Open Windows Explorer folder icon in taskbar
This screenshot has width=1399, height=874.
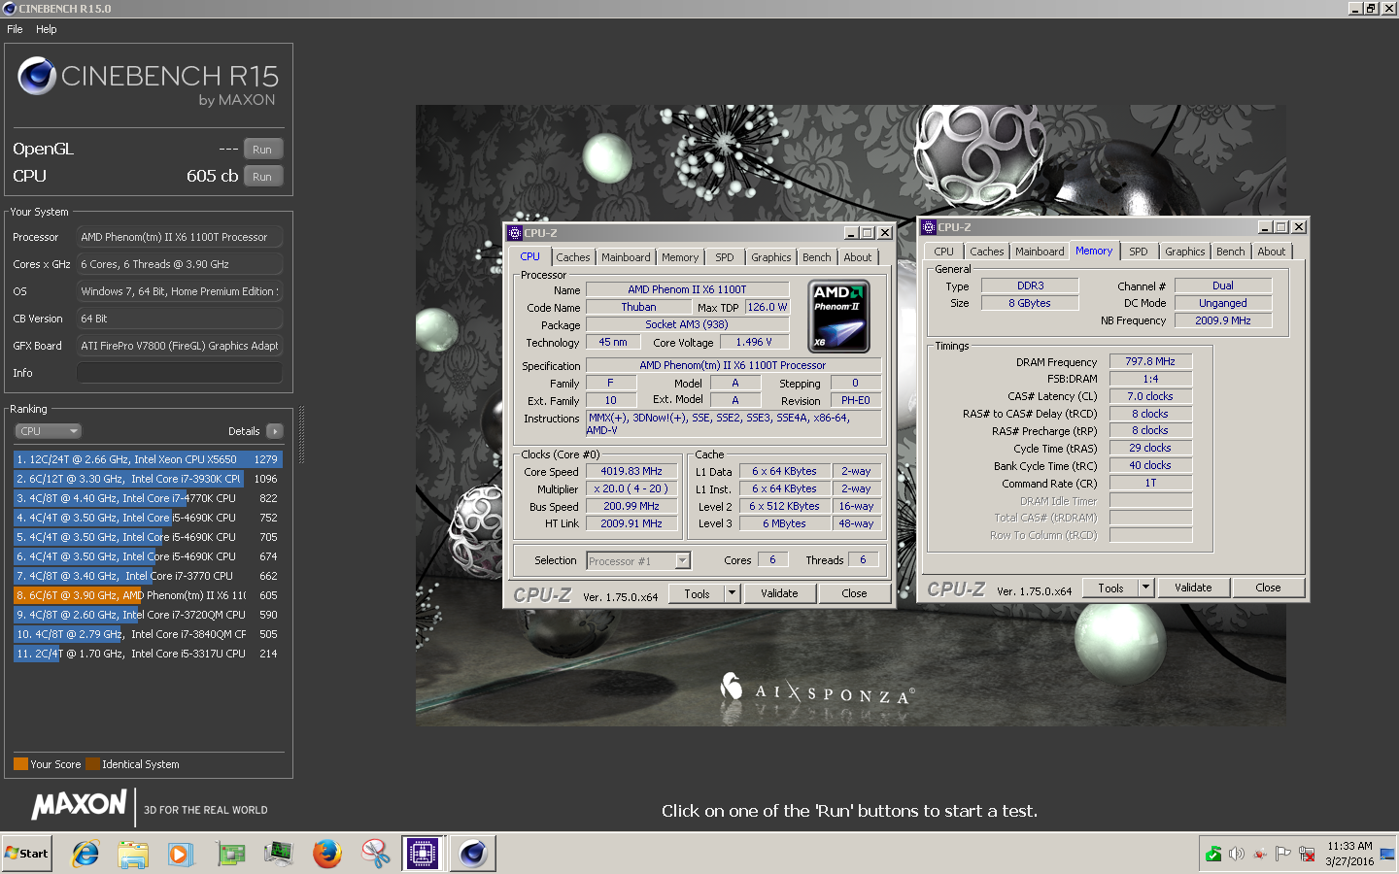(133, 854)
